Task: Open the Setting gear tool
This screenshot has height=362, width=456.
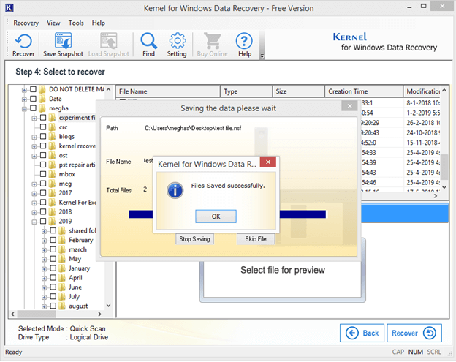Action: 177,45
